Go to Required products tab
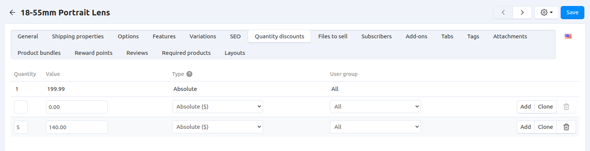The width and height of the screenshot is (590, 151). [x=186, y=53]
